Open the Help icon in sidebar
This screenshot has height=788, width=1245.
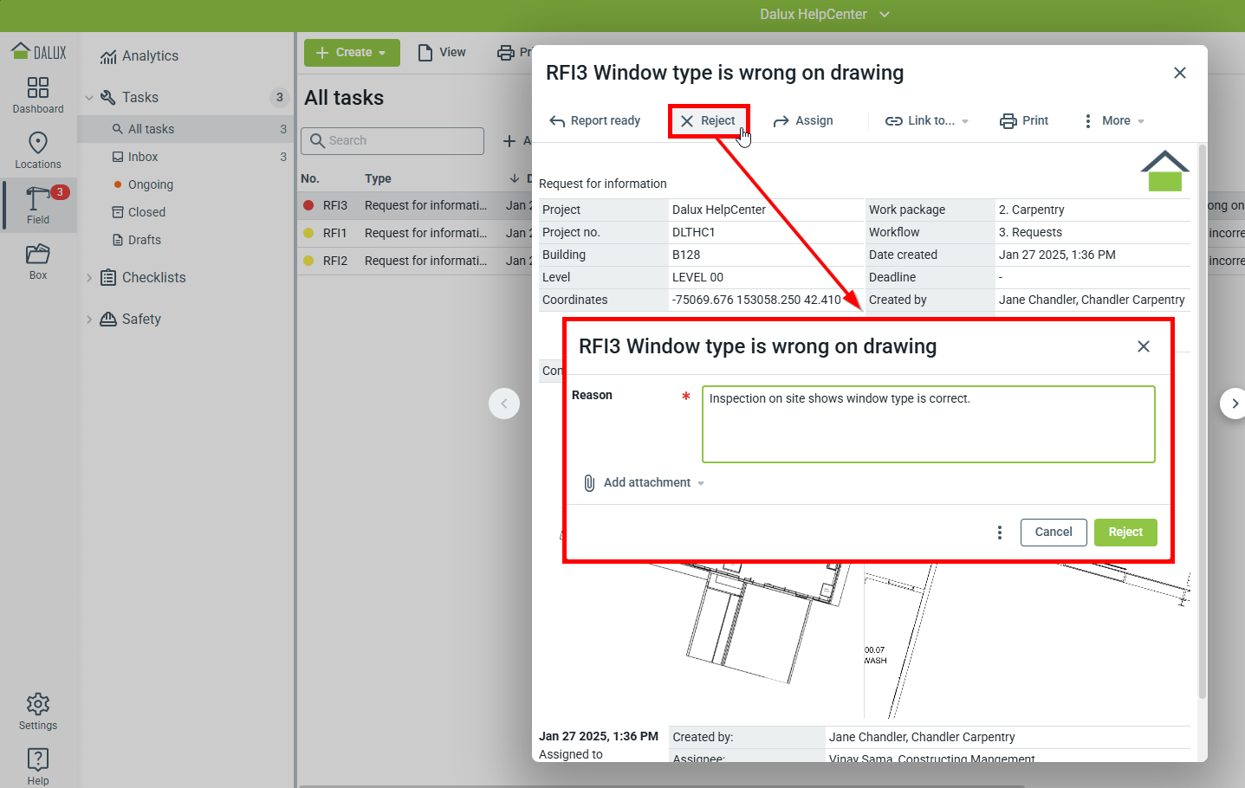[x=38, y=766]
